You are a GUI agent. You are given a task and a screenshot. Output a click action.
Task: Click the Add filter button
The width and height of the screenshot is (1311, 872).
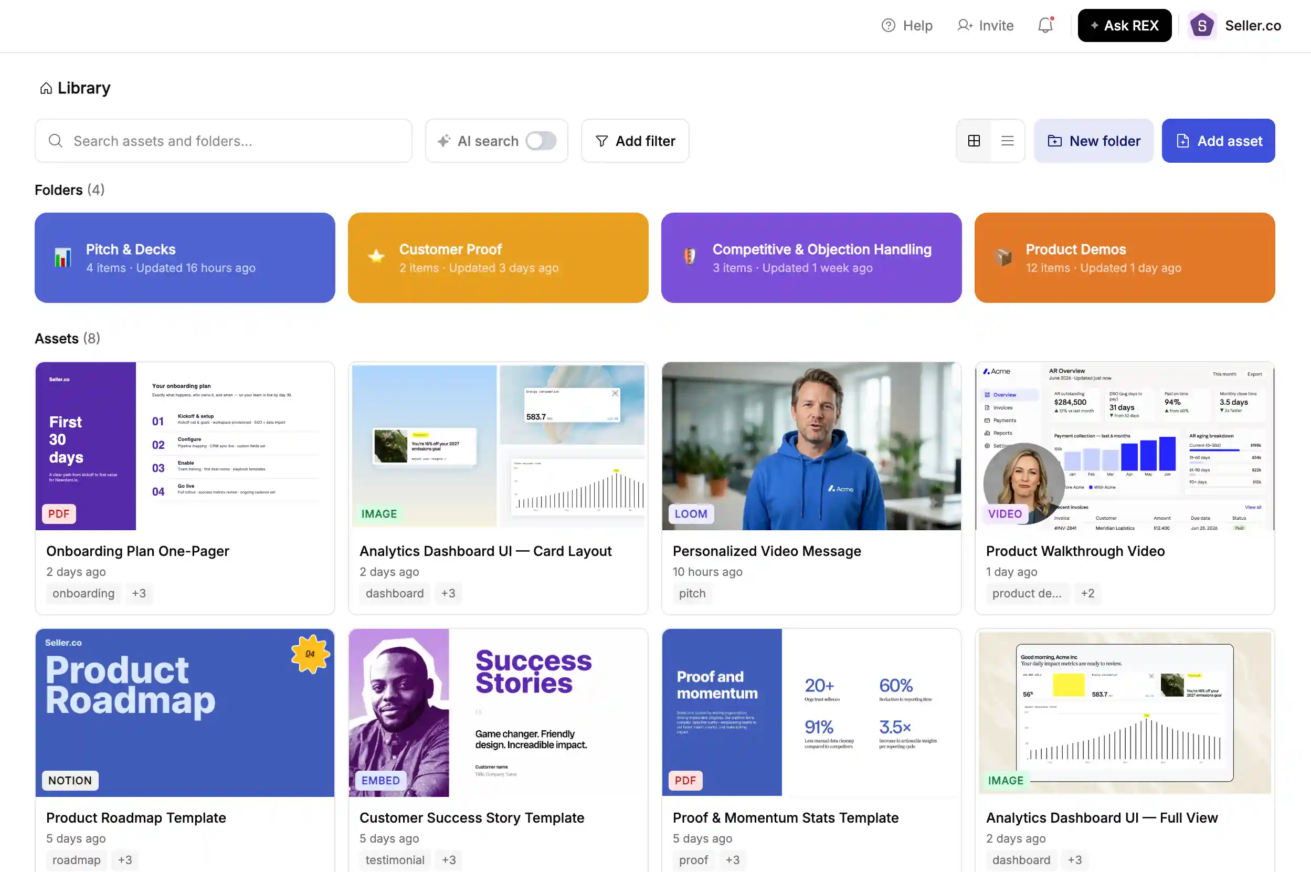(x=635, y=141)
